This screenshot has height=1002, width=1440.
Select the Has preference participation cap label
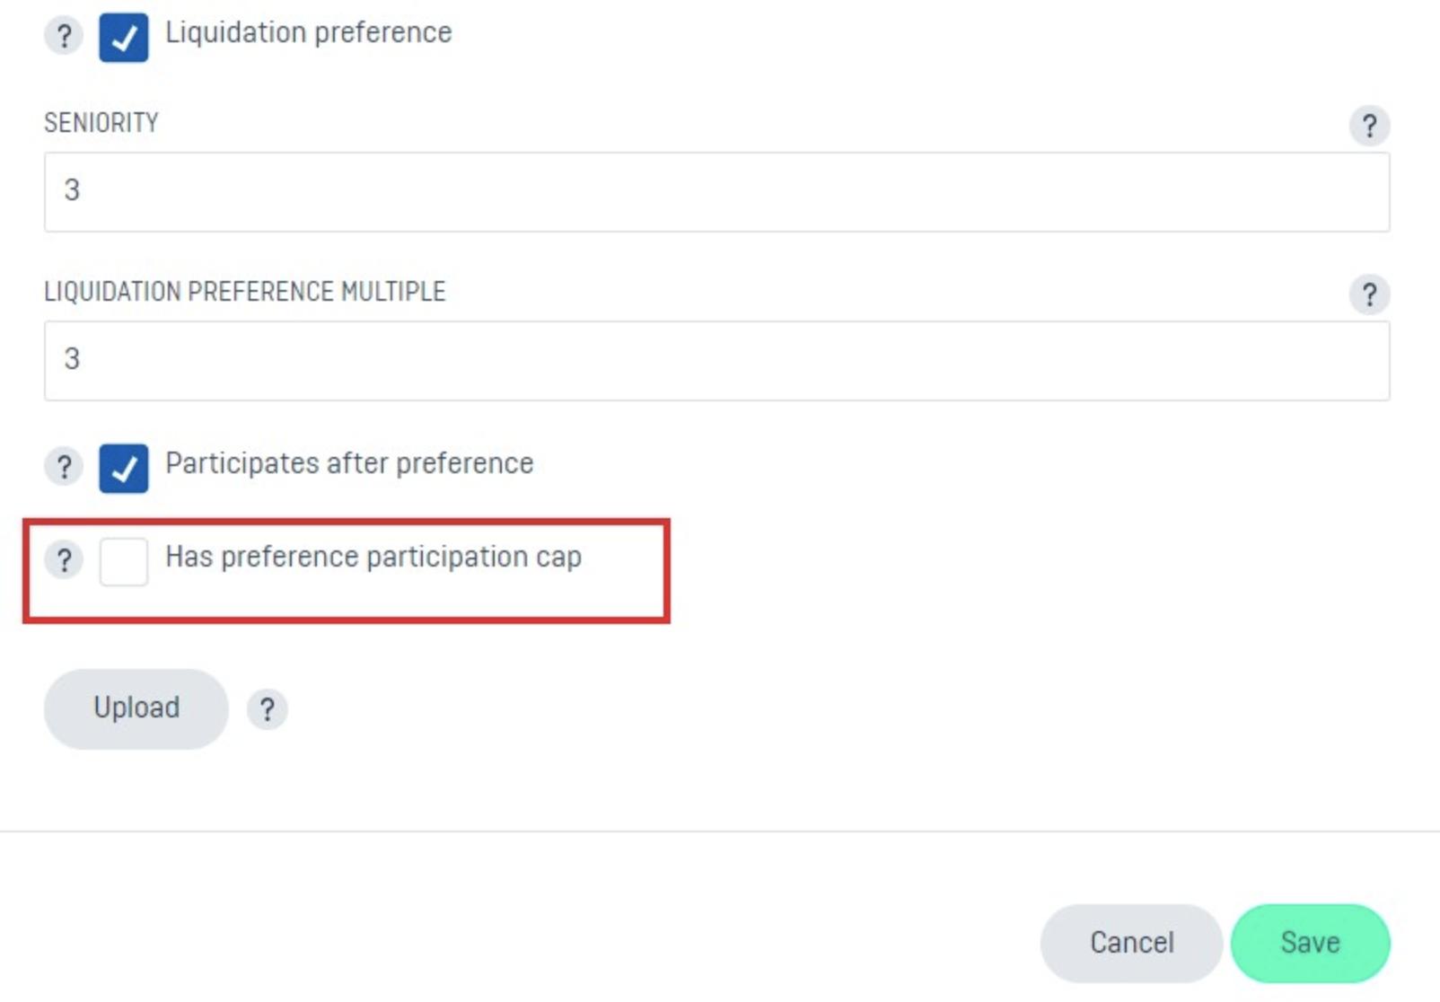click(373, 558)
